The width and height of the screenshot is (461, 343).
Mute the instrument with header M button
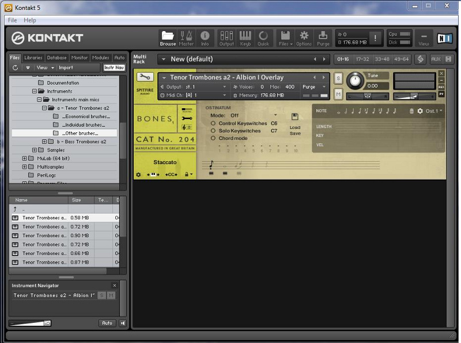[338, 94]
